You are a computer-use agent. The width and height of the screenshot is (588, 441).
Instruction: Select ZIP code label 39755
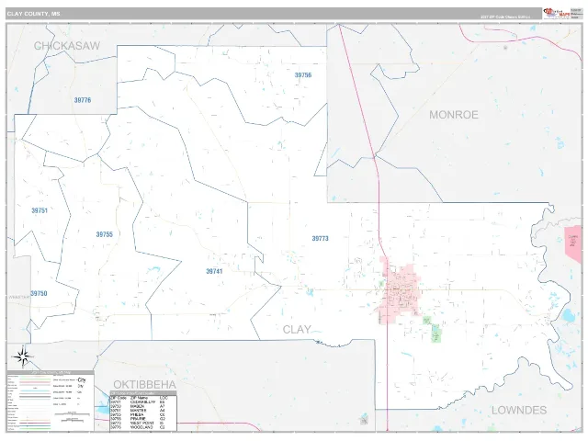(104, 234)
